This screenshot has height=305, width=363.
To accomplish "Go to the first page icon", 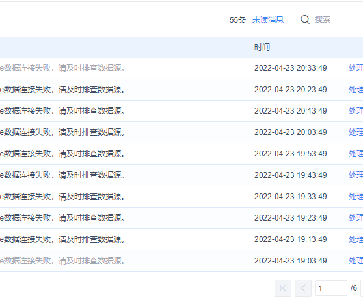I will [x=283, y=288].
